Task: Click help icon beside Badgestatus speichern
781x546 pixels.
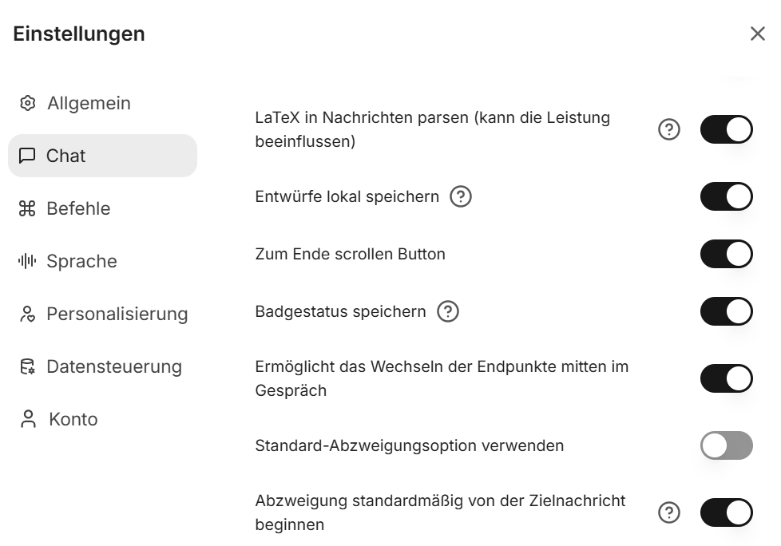Action: [448, 311]
